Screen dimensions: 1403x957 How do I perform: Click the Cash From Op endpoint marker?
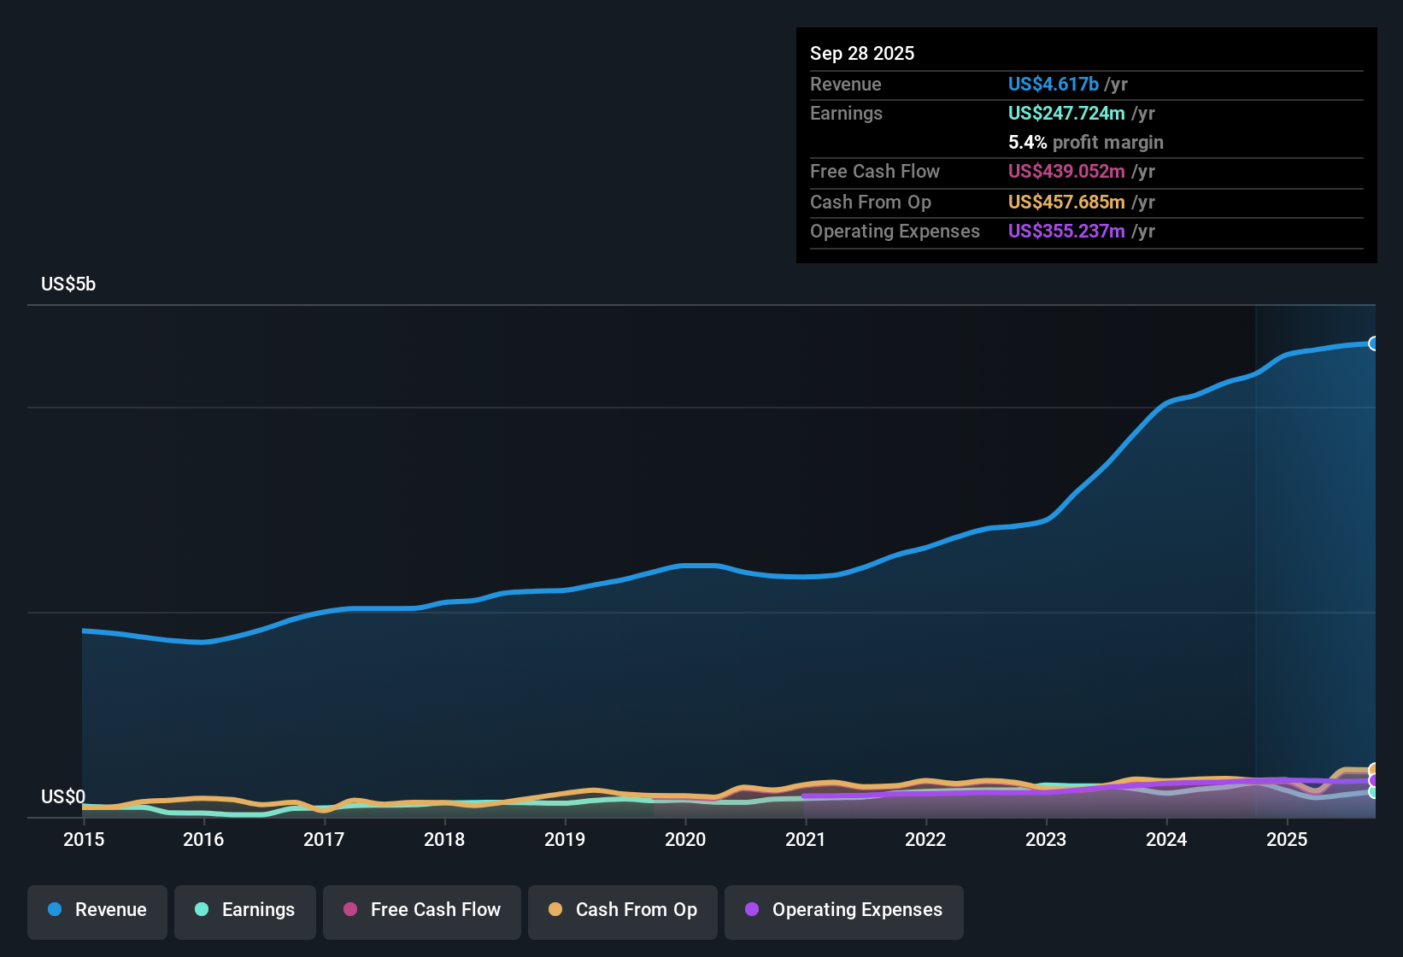tap(1373, 769)
